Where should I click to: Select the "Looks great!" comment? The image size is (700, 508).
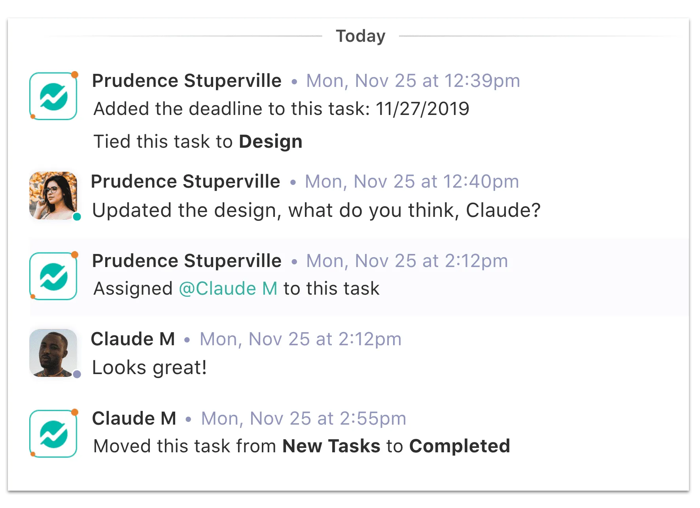(149, 368)
